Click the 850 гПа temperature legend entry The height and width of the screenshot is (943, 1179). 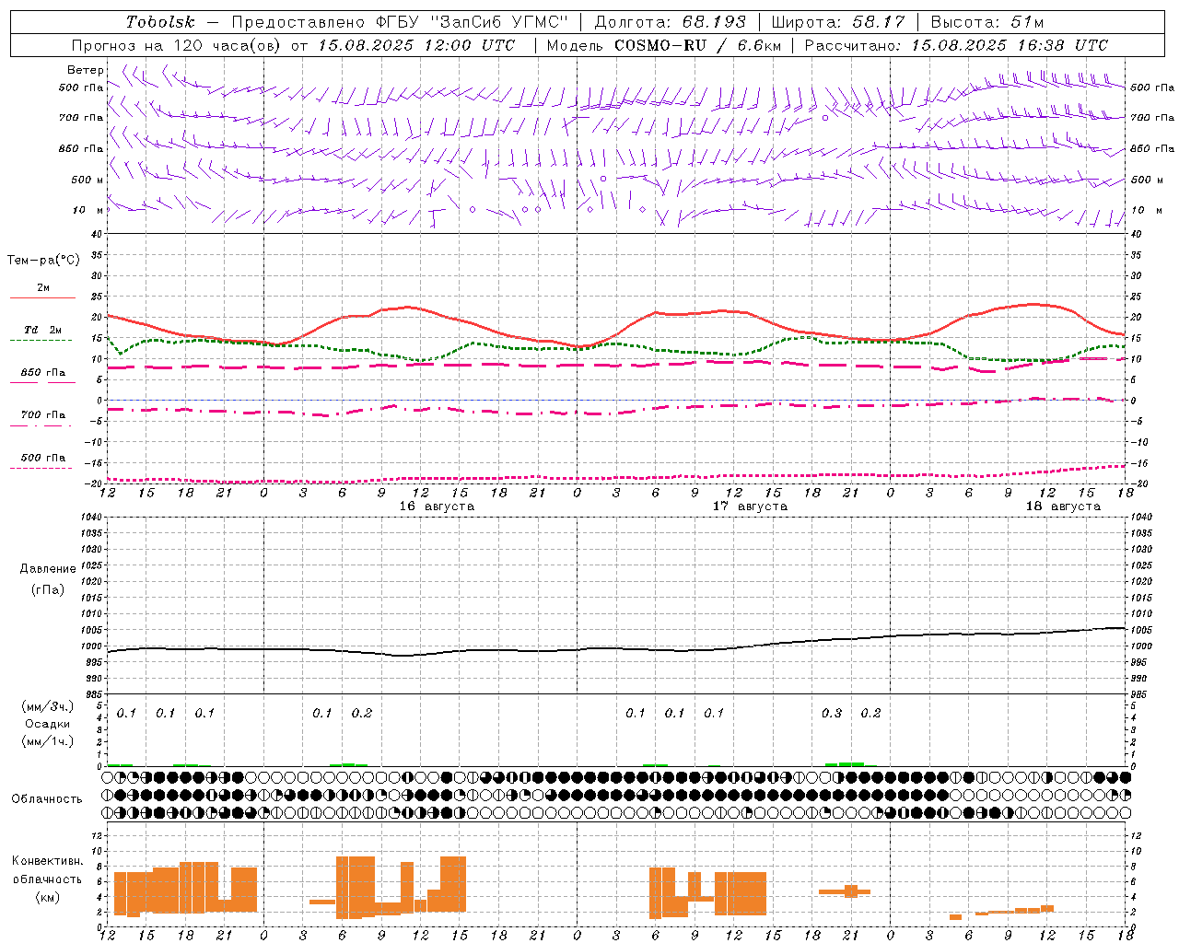(x=42, y=373)
